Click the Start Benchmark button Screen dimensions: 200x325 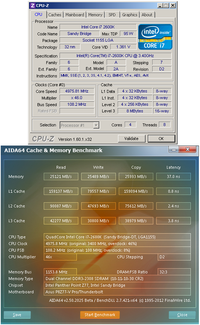[100, 315]
